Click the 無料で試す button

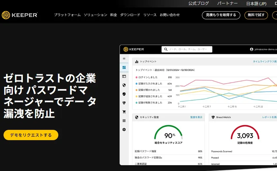(256, 15)
